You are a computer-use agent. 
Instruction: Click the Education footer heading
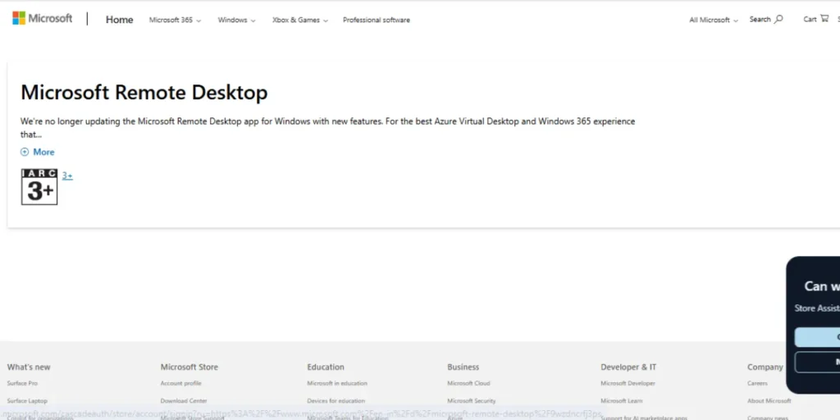(326, 367)
